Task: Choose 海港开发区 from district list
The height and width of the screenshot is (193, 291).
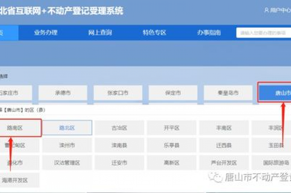Action: (20, 180)
